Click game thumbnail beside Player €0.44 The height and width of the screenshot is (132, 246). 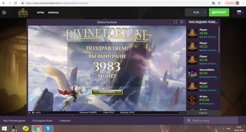pyautogui.click(x=192, y=60)
